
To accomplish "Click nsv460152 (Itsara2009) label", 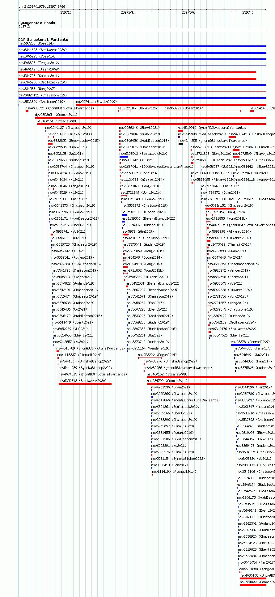I will point(167,374).
